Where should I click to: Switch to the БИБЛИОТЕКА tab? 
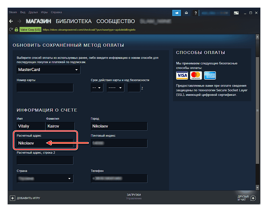[x=74, y=21]
